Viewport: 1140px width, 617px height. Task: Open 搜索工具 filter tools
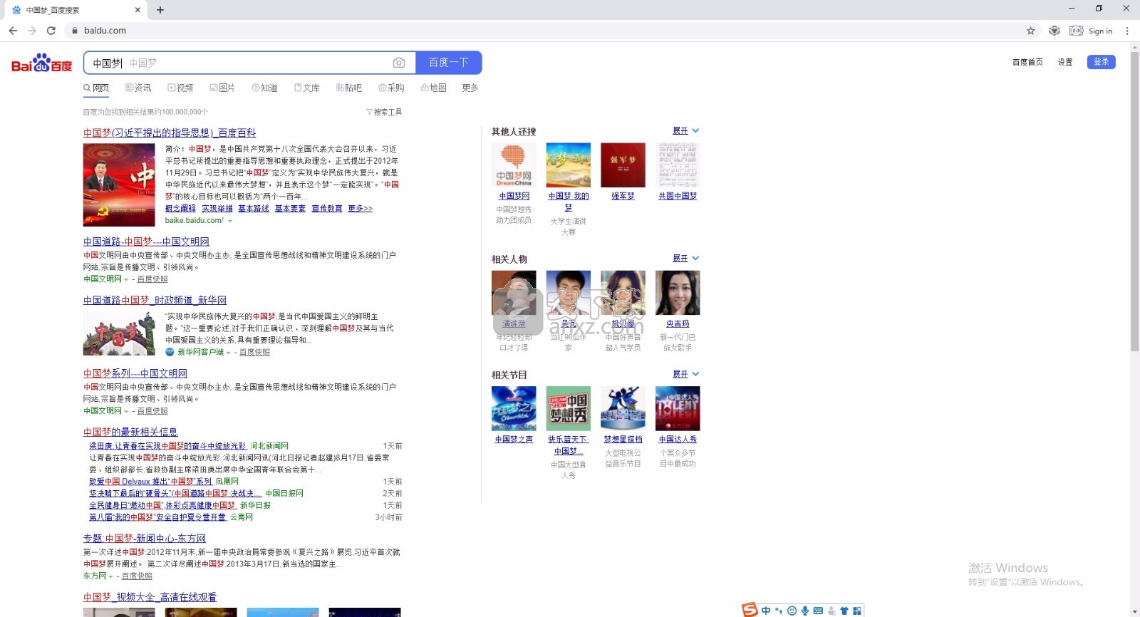384,112
